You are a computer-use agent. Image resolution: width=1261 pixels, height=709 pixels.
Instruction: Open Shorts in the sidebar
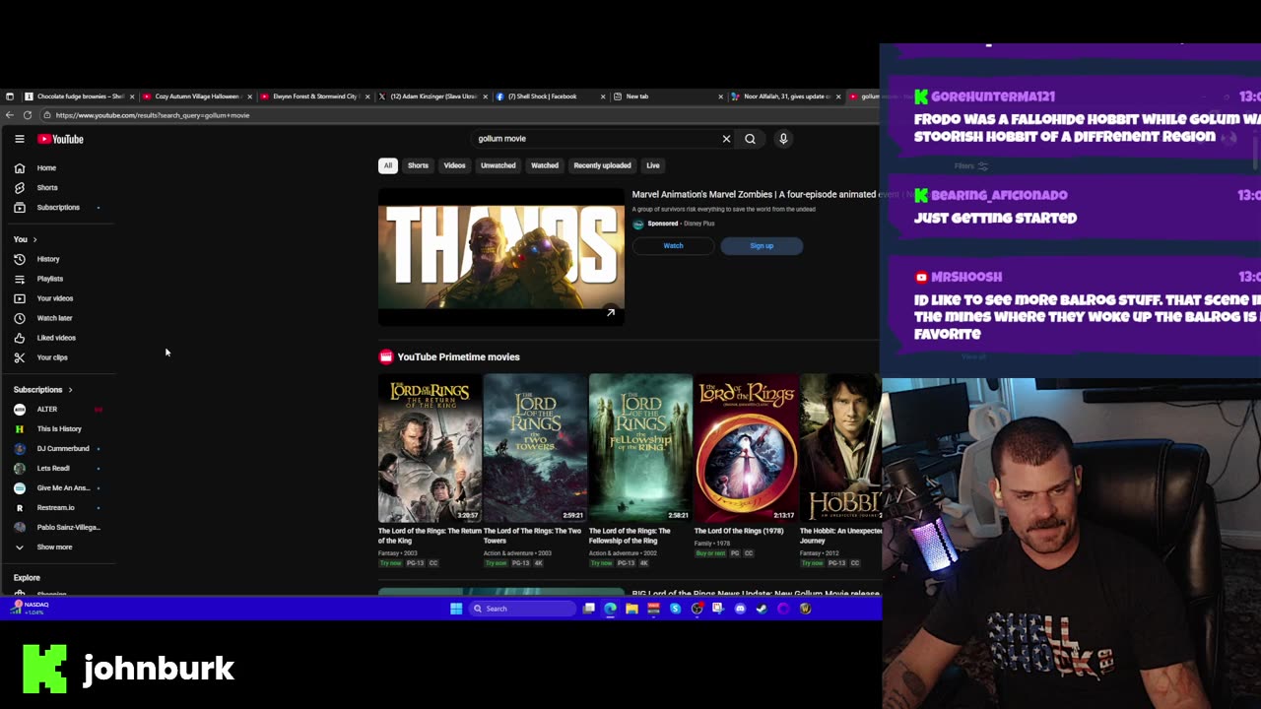46,188
